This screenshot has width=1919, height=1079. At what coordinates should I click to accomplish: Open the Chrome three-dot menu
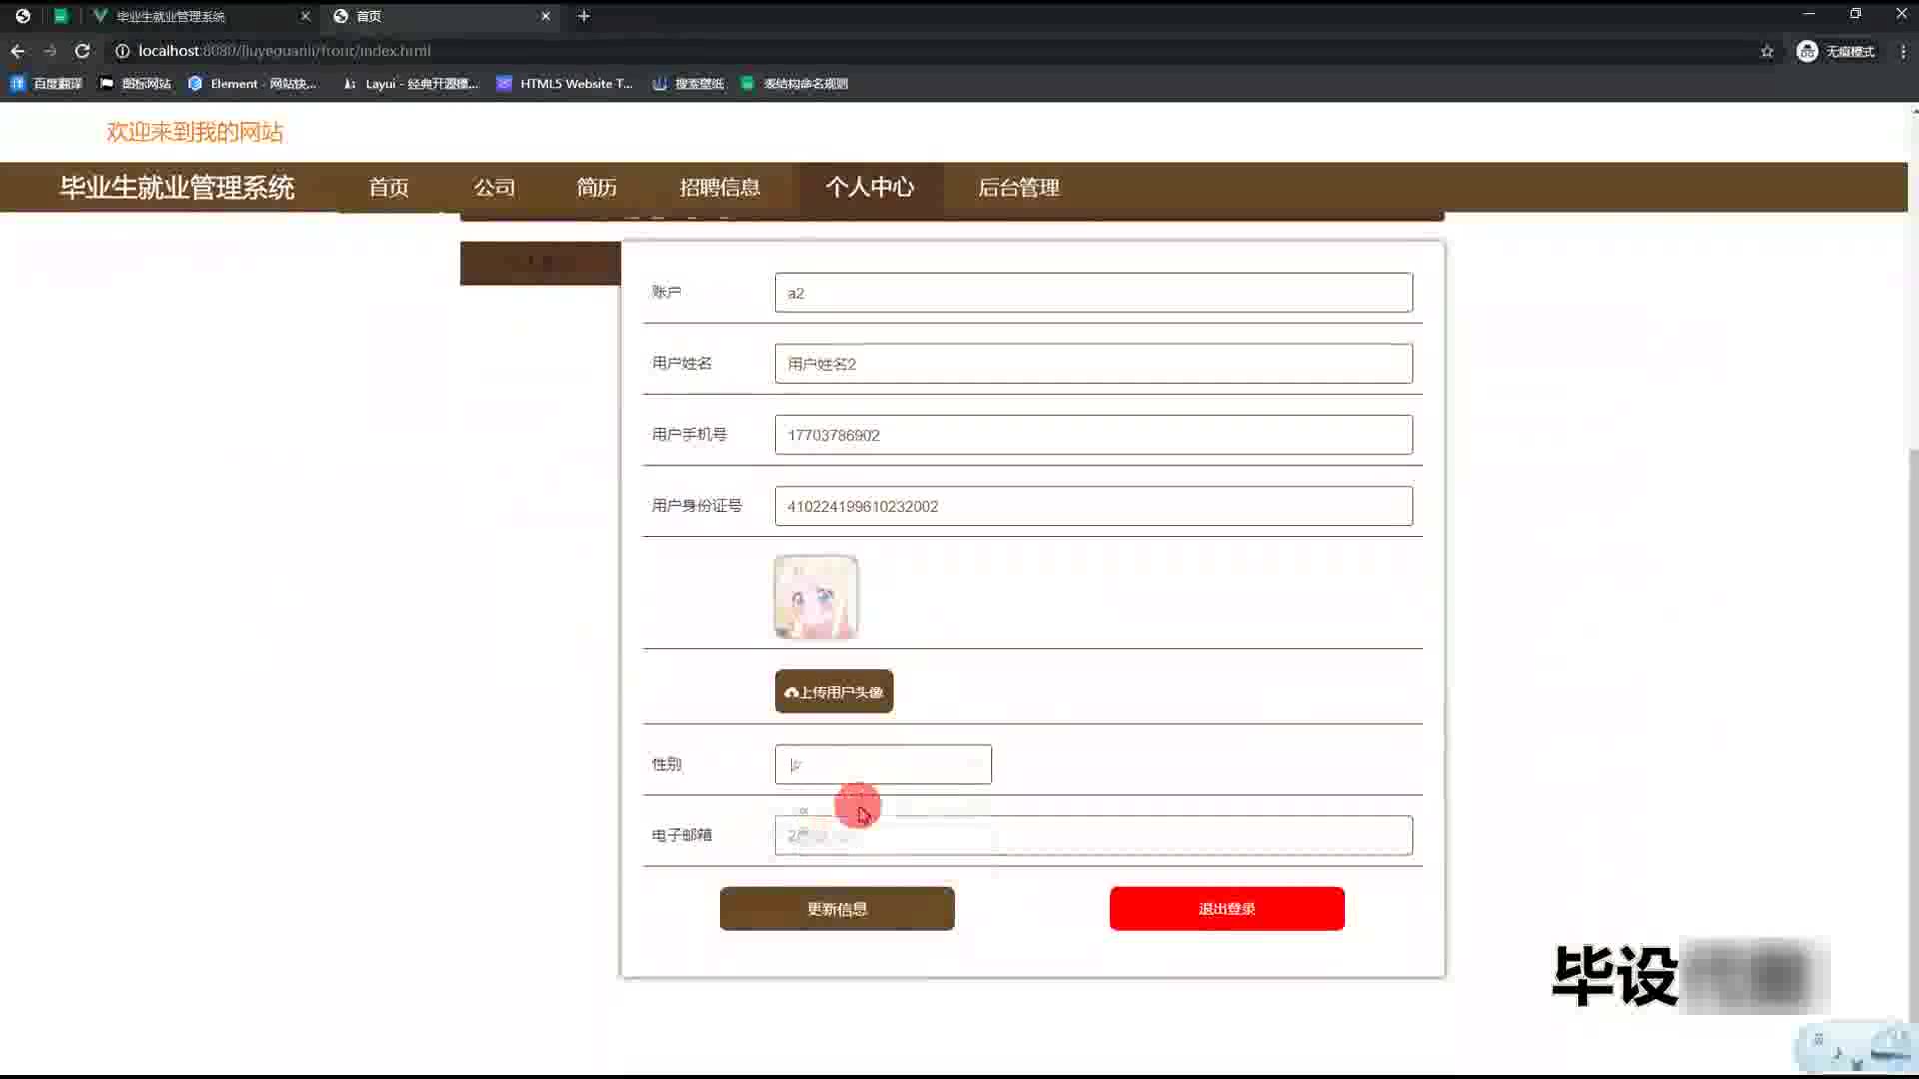[x=1902, y=51]
